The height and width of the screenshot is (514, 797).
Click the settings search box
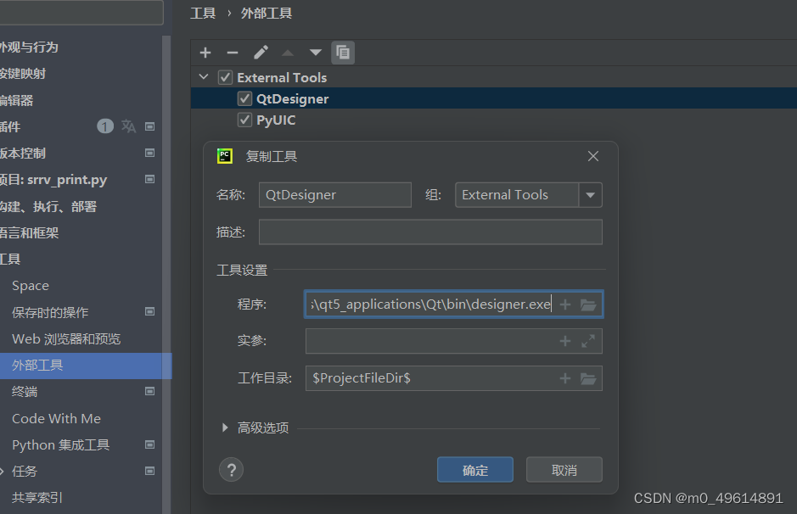point(81,12)
